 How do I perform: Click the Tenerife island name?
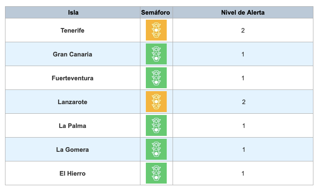click(72, 31)
